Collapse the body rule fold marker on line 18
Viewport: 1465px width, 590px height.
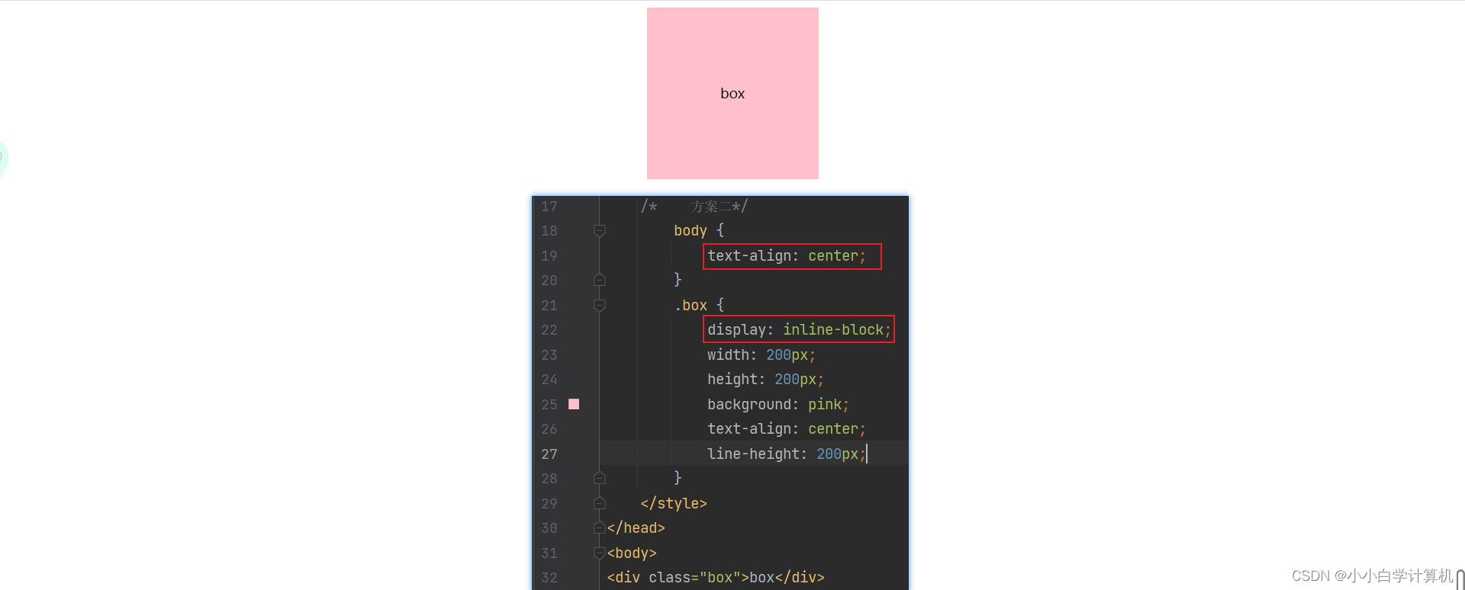click(x=600, y=231)
